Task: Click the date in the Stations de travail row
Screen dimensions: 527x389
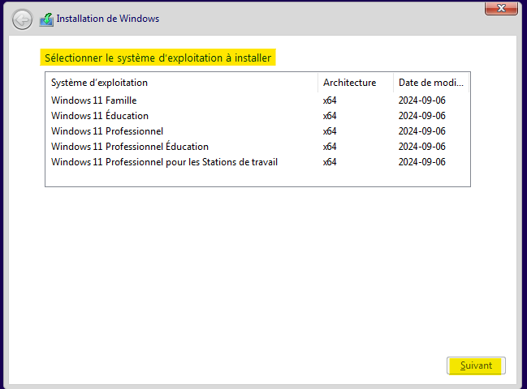Action: (421, 162)
